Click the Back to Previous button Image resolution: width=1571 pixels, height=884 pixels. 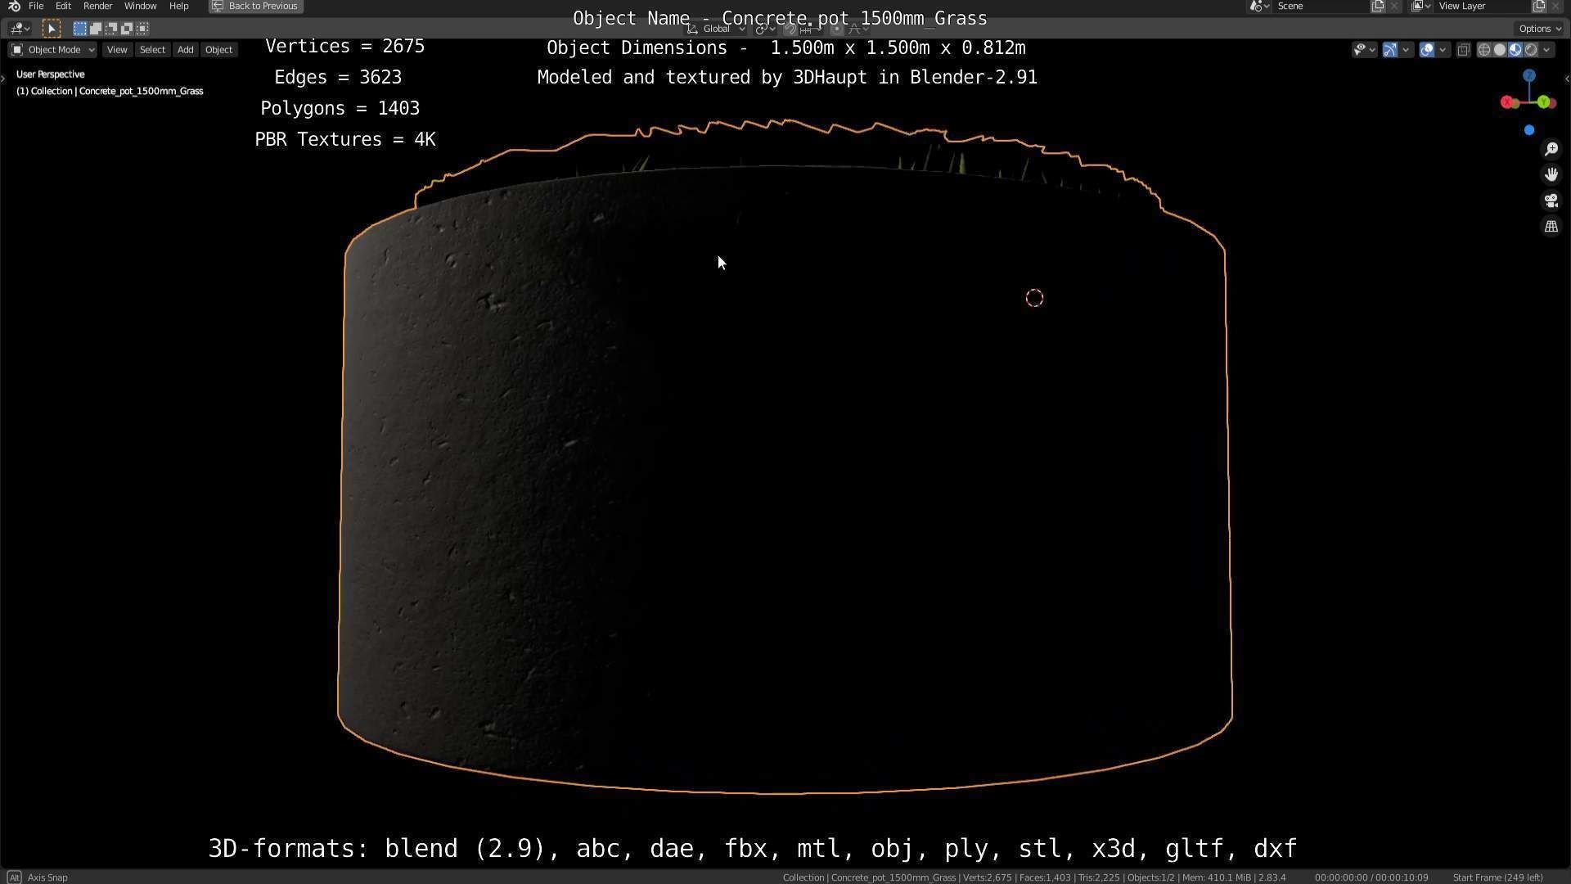click(255, 6)
